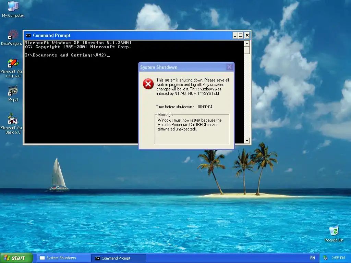
Task: Click the Start button
Action: [16, 258]
